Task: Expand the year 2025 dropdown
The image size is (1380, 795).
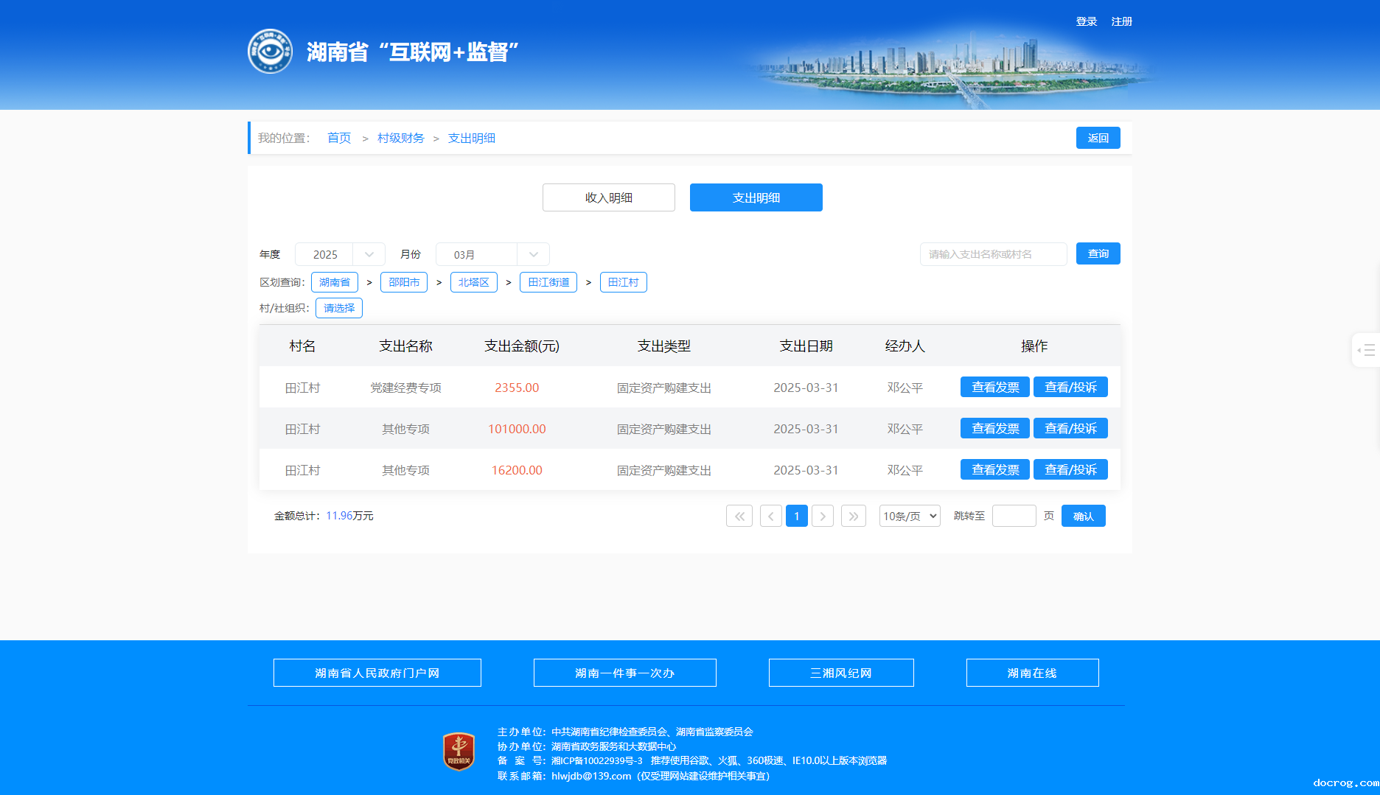Action: 340,254
